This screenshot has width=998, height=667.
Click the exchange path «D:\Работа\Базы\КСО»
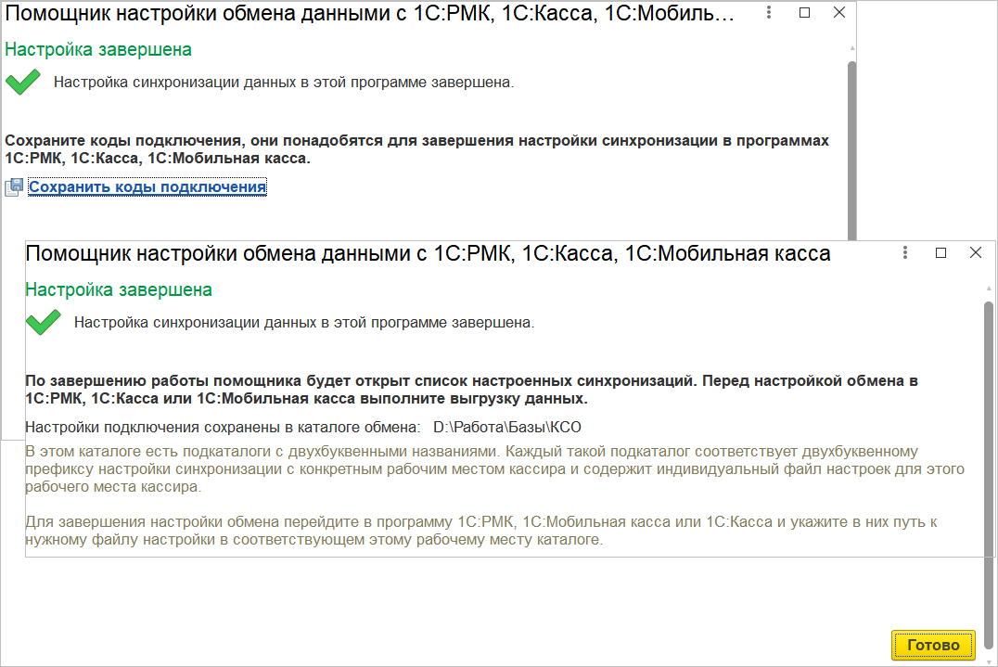507,427
